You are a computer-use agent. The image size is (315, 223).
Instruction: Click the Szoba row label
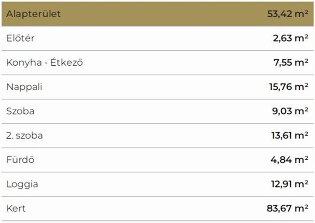tap(20, 111)
